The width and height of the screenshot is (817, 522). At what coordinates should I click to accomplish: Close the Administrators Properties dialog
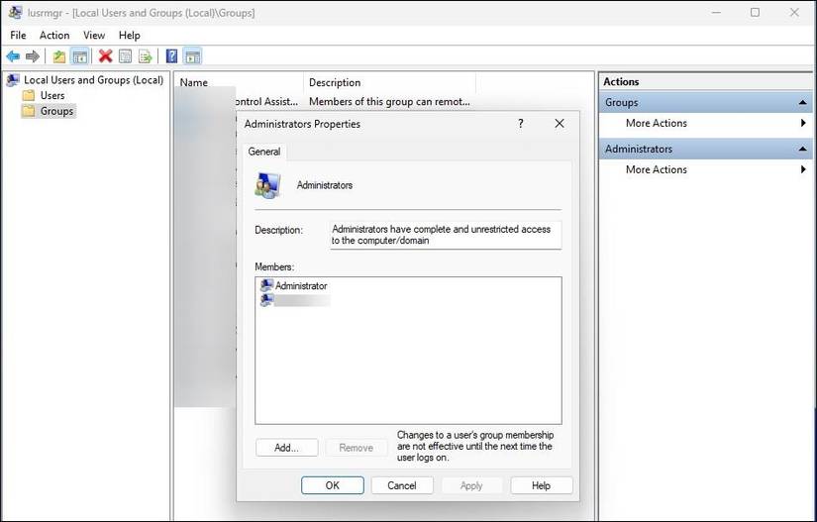point(560,124)
